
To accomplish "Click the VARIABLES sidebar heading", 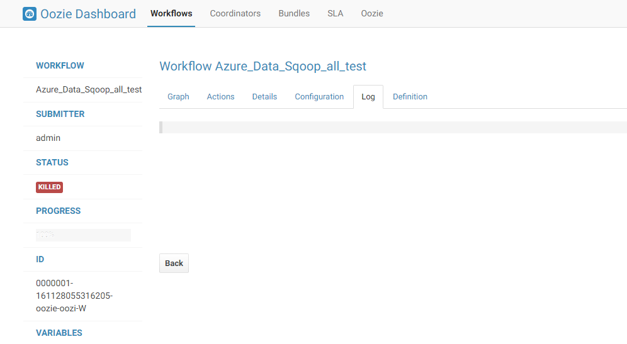I will pyautogui.click(x=59, y=333).
